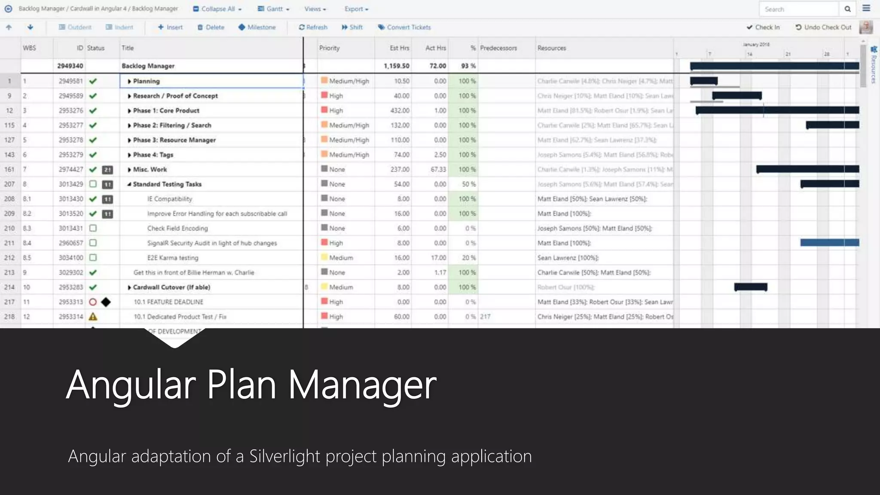Screen dimensions: 880x495
Task: Collapse Standard Testing Tasks group
Action: pos(129,184)
